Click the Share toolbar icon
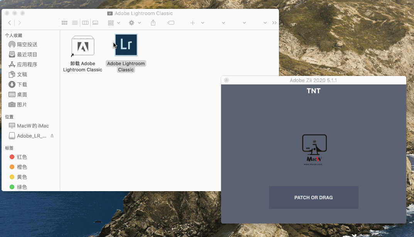414x237 pixels. pyautogui.click(x=153, y=23)
